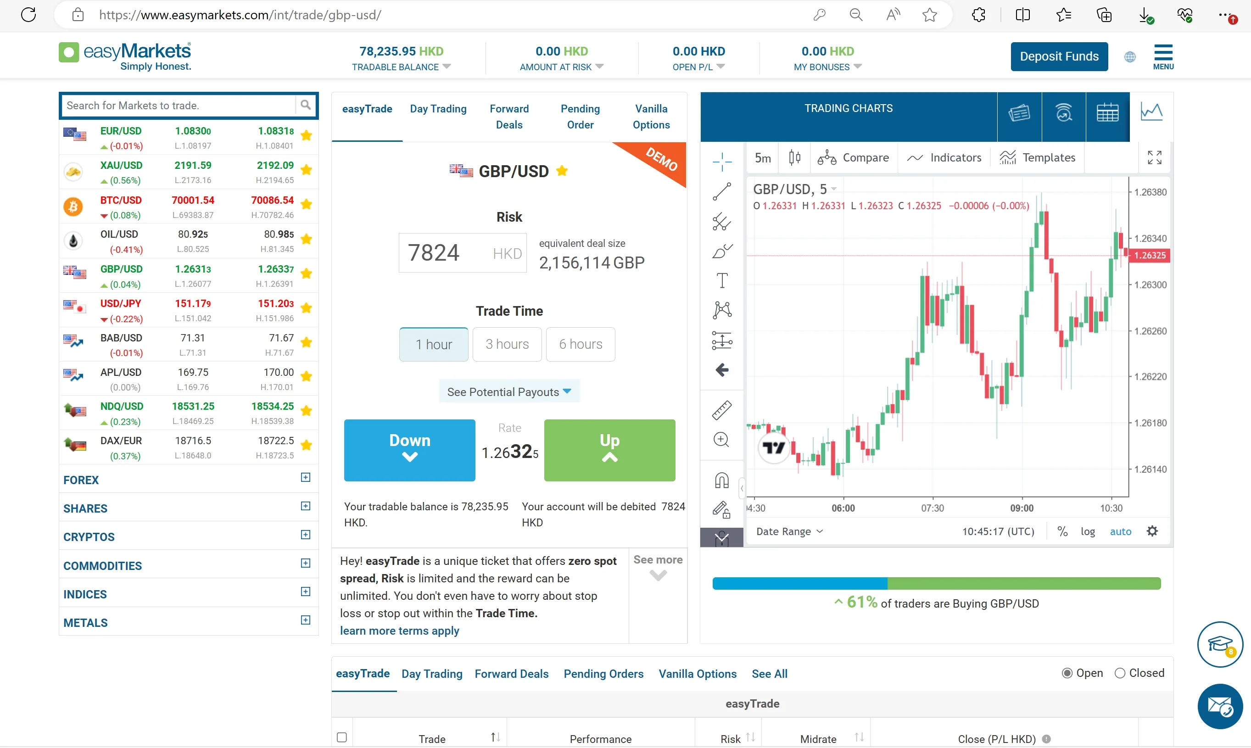Open the Date Range dropdown
The height and width of the screenshot is (748, 1251).
789,531
